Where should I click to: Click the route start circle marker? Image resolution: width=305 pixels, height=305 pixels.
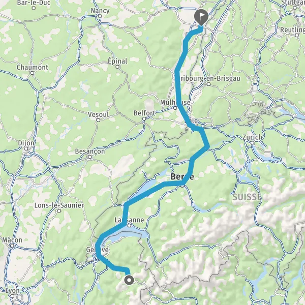click(129, 280)
